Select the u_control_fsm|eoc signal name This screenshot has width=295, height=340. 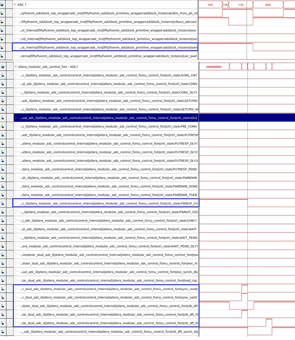[x=109, y=255]
